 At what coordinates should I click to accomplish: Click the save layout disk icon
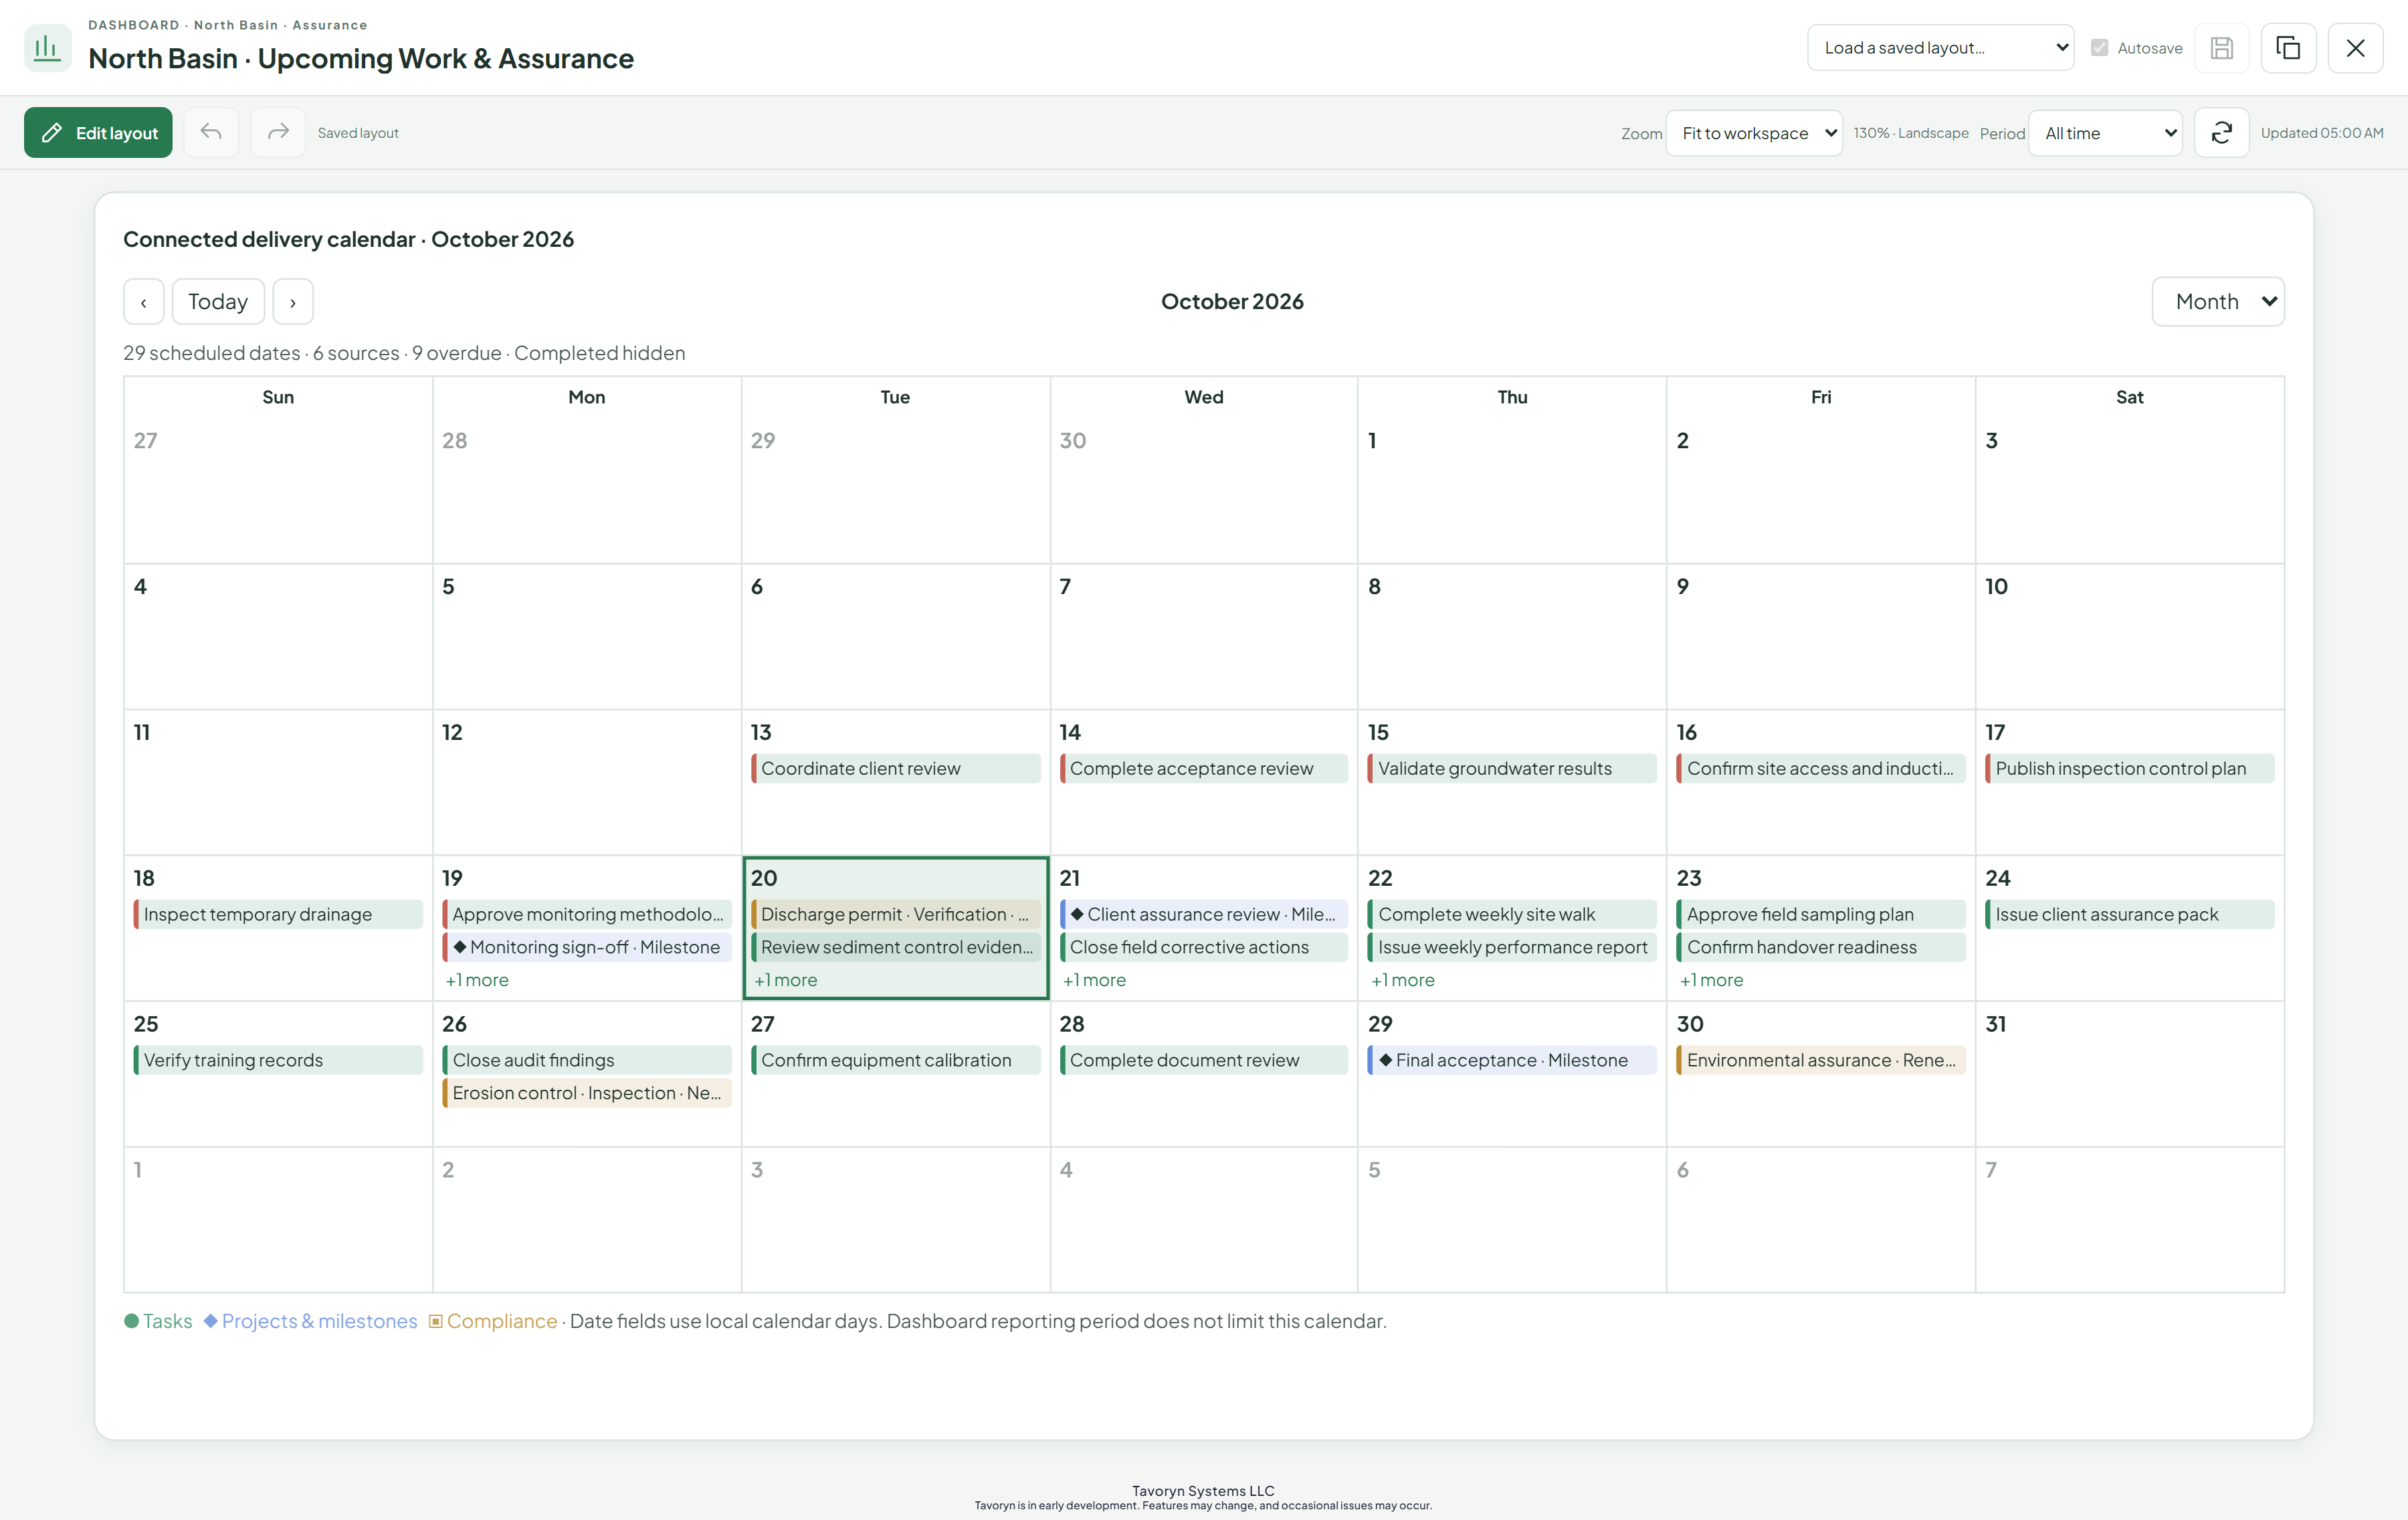pos(2221,48)
